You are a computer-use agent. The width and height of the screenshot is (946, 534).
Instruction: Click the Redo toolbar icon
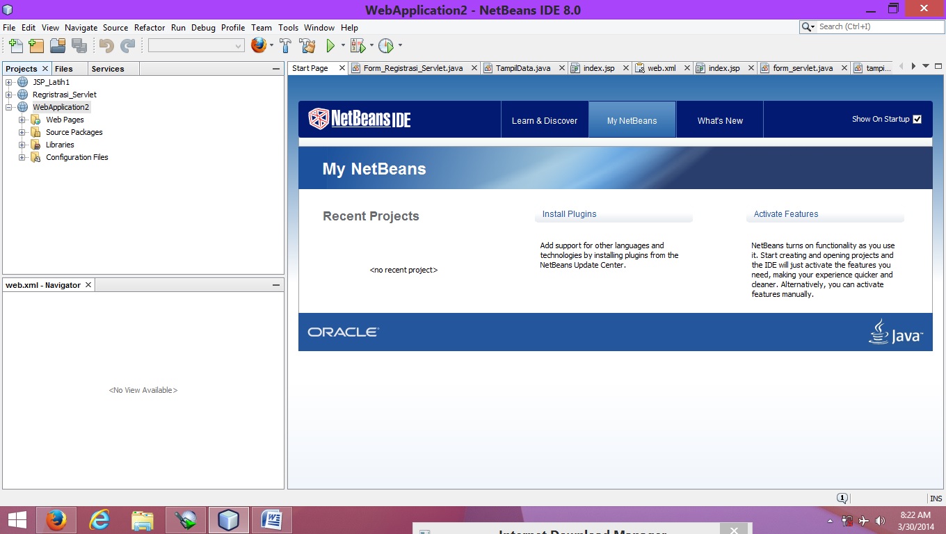pos(127,45)
